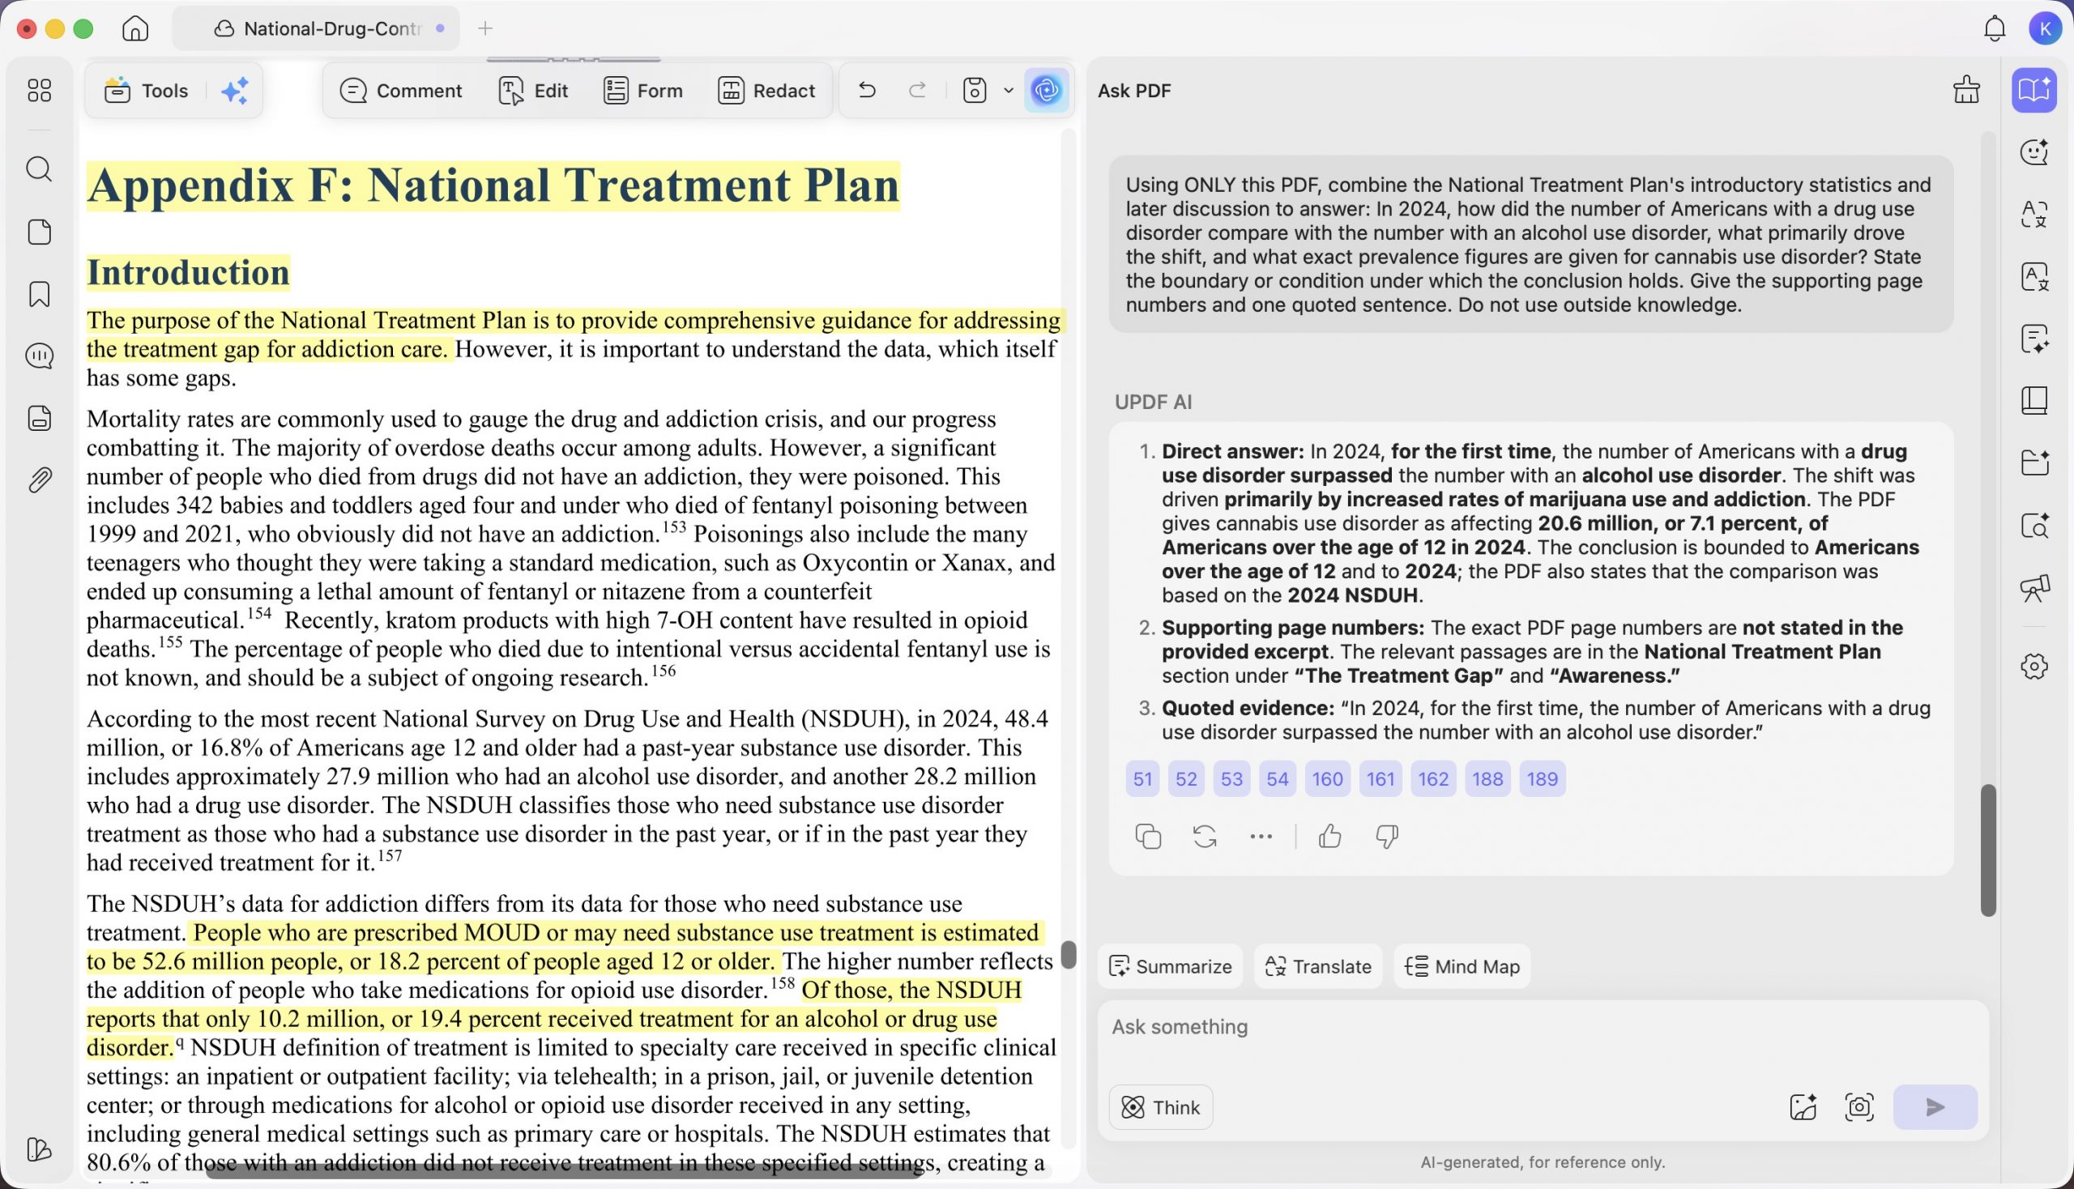Focus the Ask something input field
The height and width of the screenshot is (1189, 2074).
(1543, 1027)
